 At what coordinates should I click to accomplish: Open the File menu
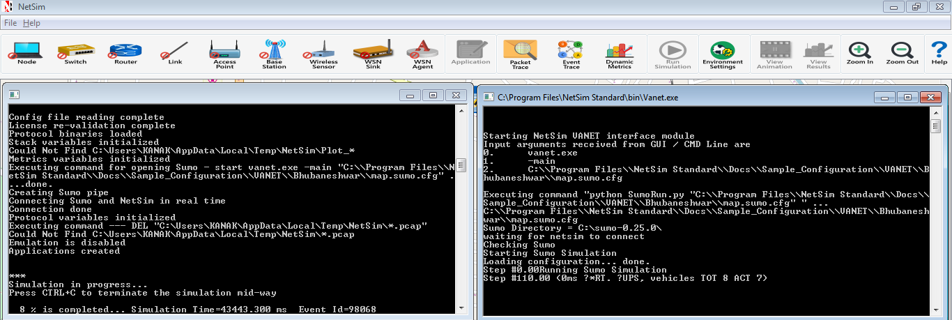(x=10, y=23)
